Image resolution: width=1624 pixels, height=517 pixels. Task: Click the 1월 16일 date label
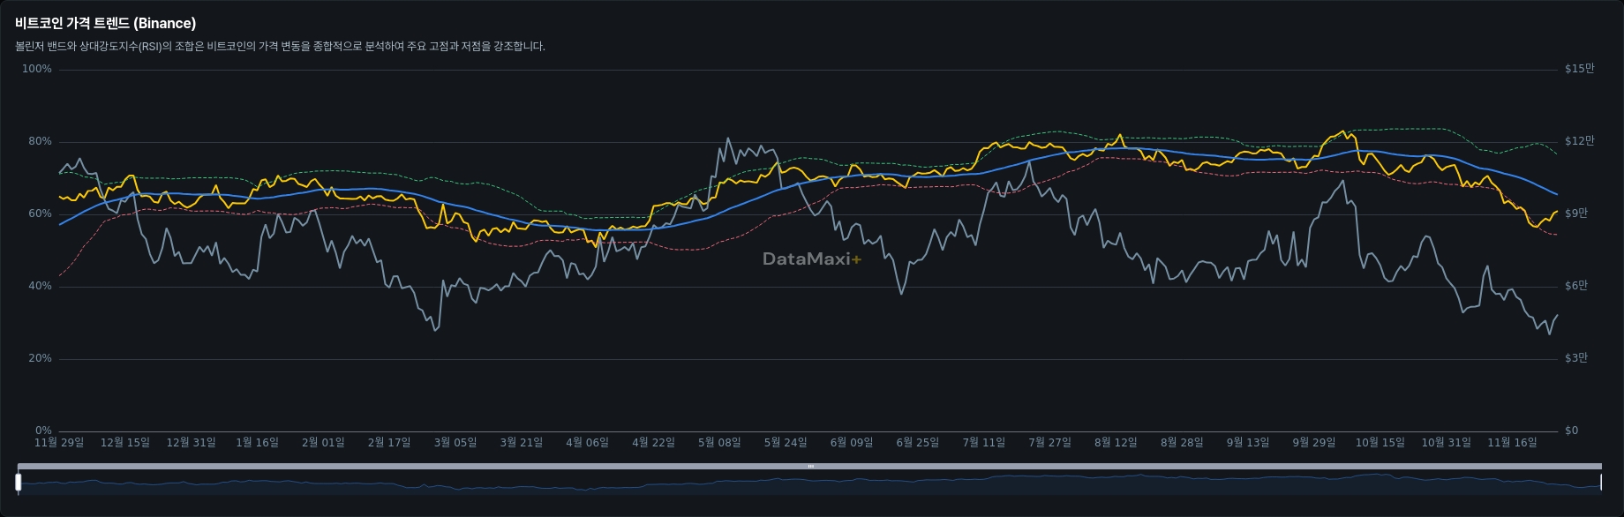[257, 443]
